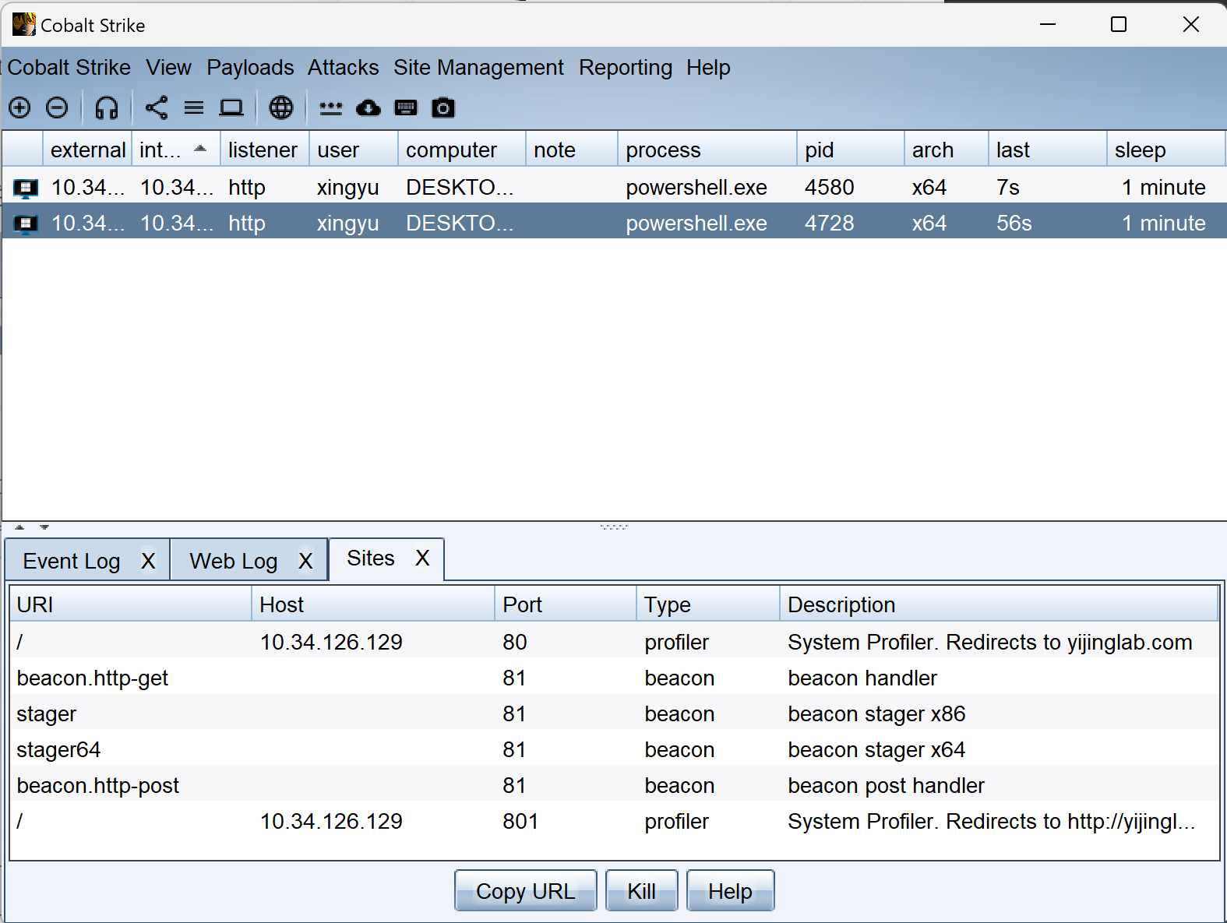Open keystrokes keyboard icon
The image size is (1227, 923).
point(406,107)
